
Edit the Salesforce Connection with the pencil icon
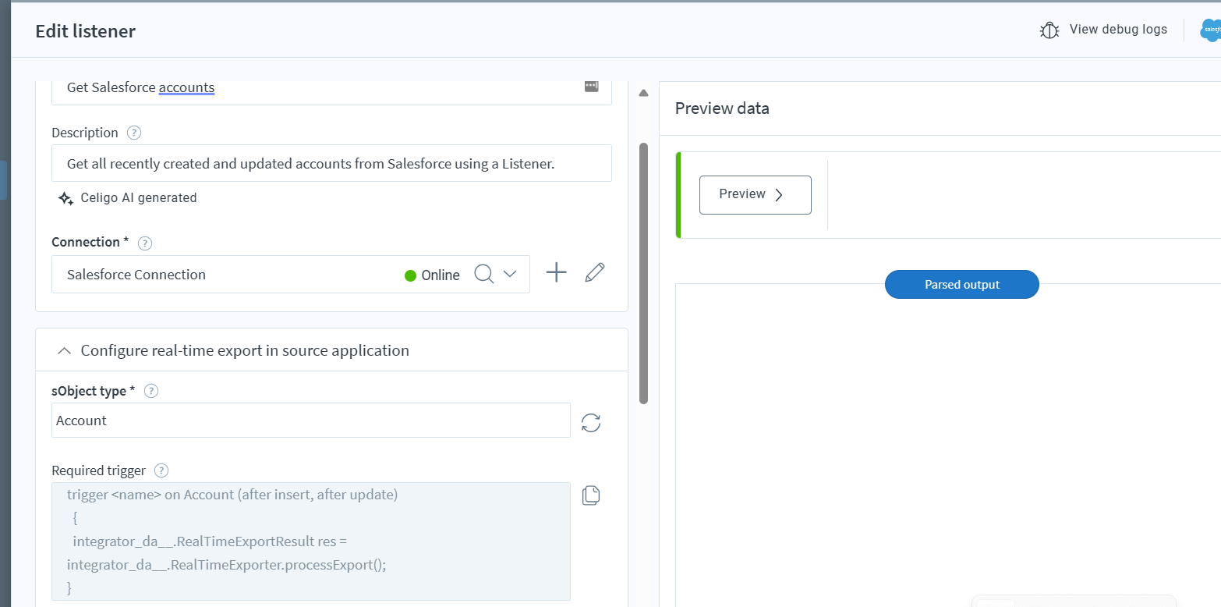coord(595,272)
